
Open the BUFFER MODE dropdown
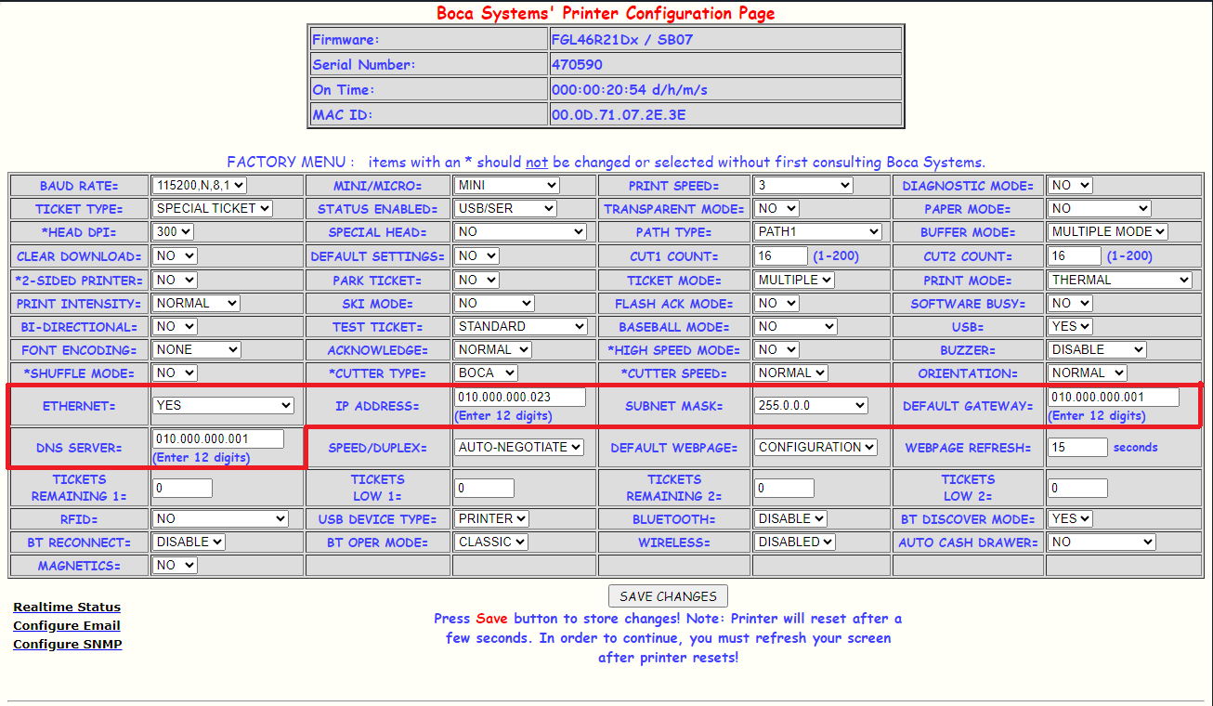[x=1108, y=232]
